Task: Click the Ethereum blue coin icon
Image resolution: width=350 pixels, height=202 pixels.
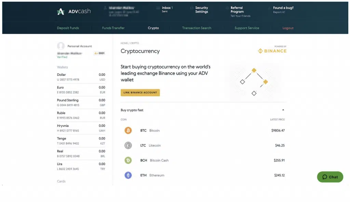Action: 128,175
